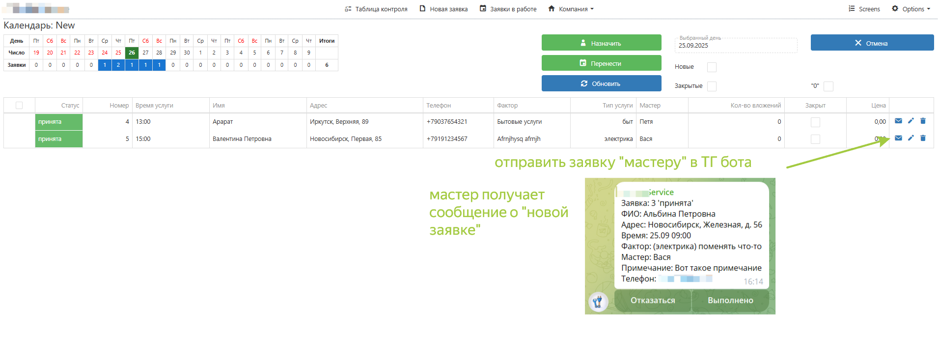Expand the Компания dropdown menu
Image resolution: width=939 pixels, height=360 pixels.
tap(571, 9)
